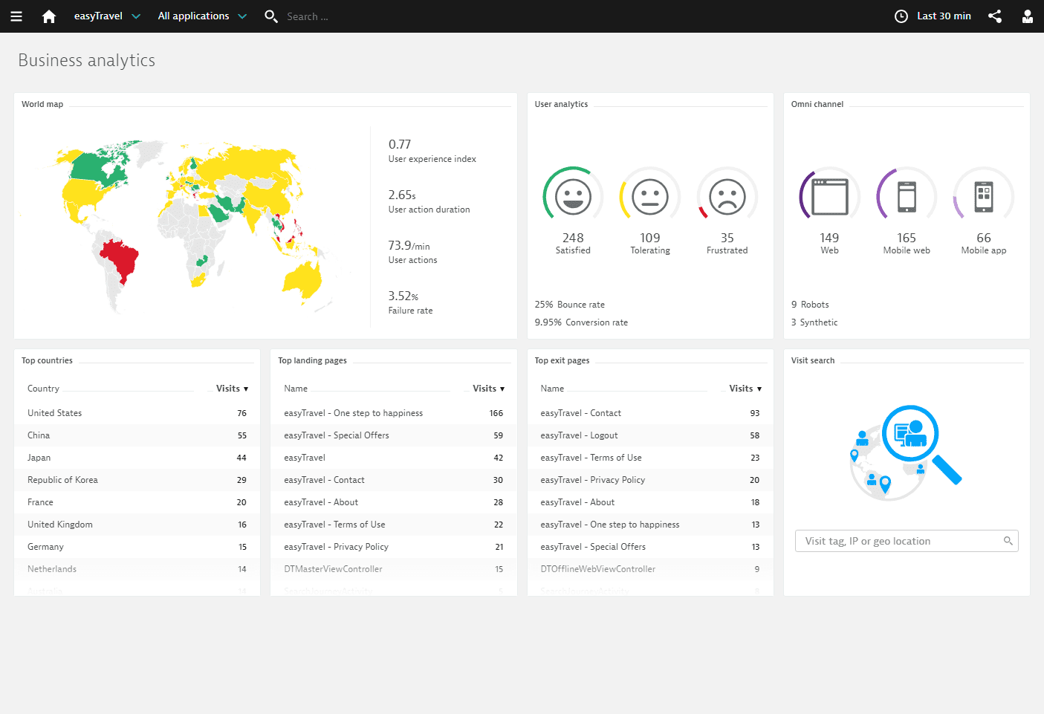Screen dimensions: 1044x714
Task: Click the Name header in Top landing pages
Action: point(296,389)
